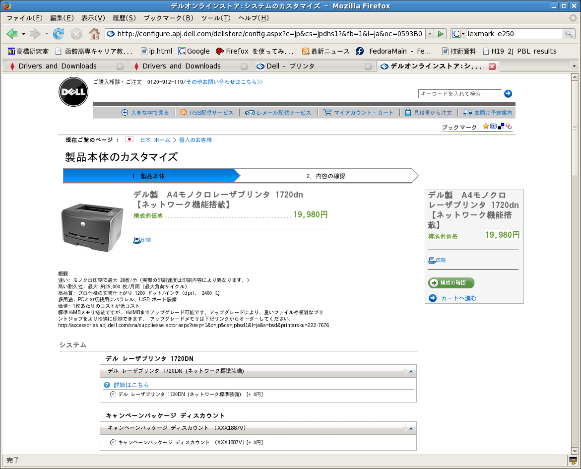Image resolution: width=581 pixels, height=469 pixels.
Task: Switch to the Dell - プリンタ tab
Action: coord(314,66)
